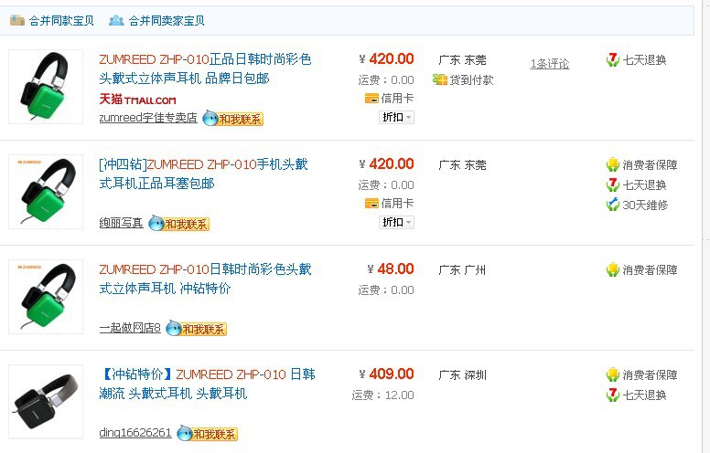
Task: Contact zumreed宇佳专卖店 via 和我联系 icon
Action: click(x=232, y=119)
